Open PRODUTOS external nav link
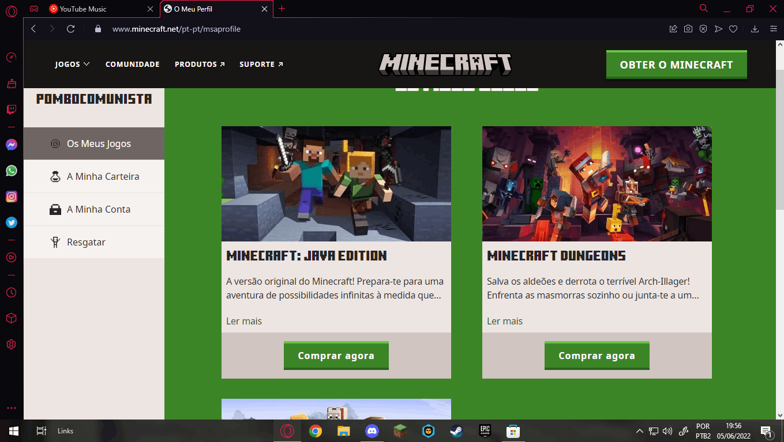The height and width of the screenshot is (442, 784). pos(200,64)
